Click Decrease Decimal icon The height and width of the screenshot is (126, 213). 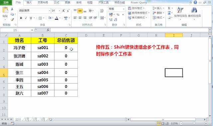pos(115,20)
